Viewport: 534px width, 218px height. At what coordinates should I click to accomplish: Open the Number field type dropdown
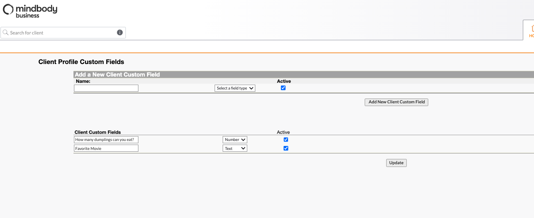pos(235,140)
